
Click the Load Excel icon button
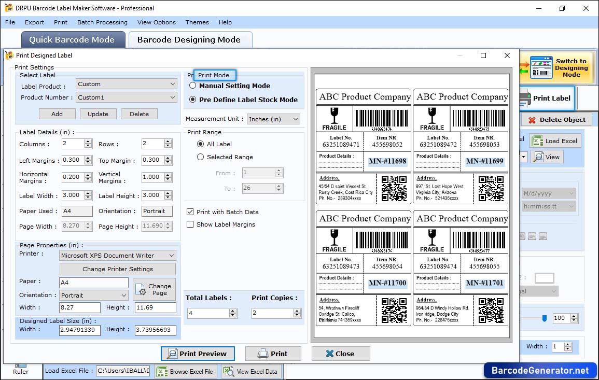537,141
